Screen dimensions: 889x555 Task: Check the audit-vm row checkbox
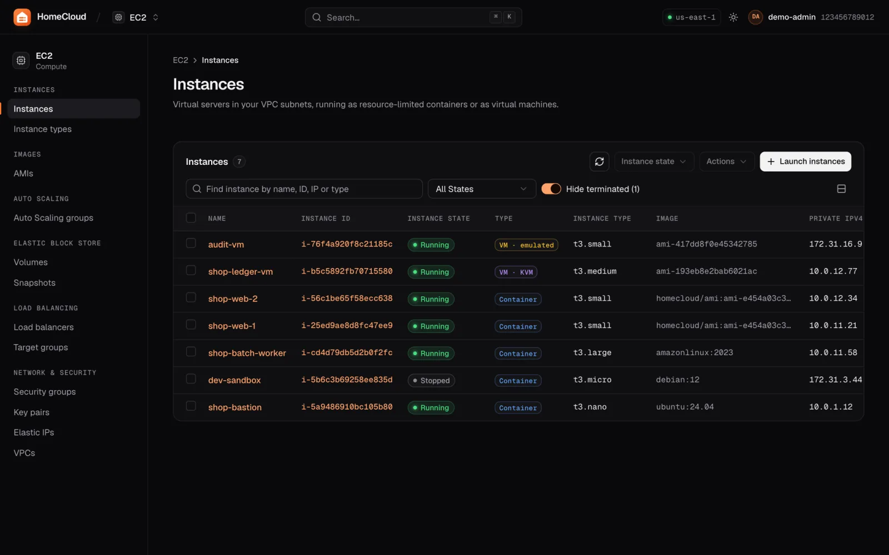[191, 243]
